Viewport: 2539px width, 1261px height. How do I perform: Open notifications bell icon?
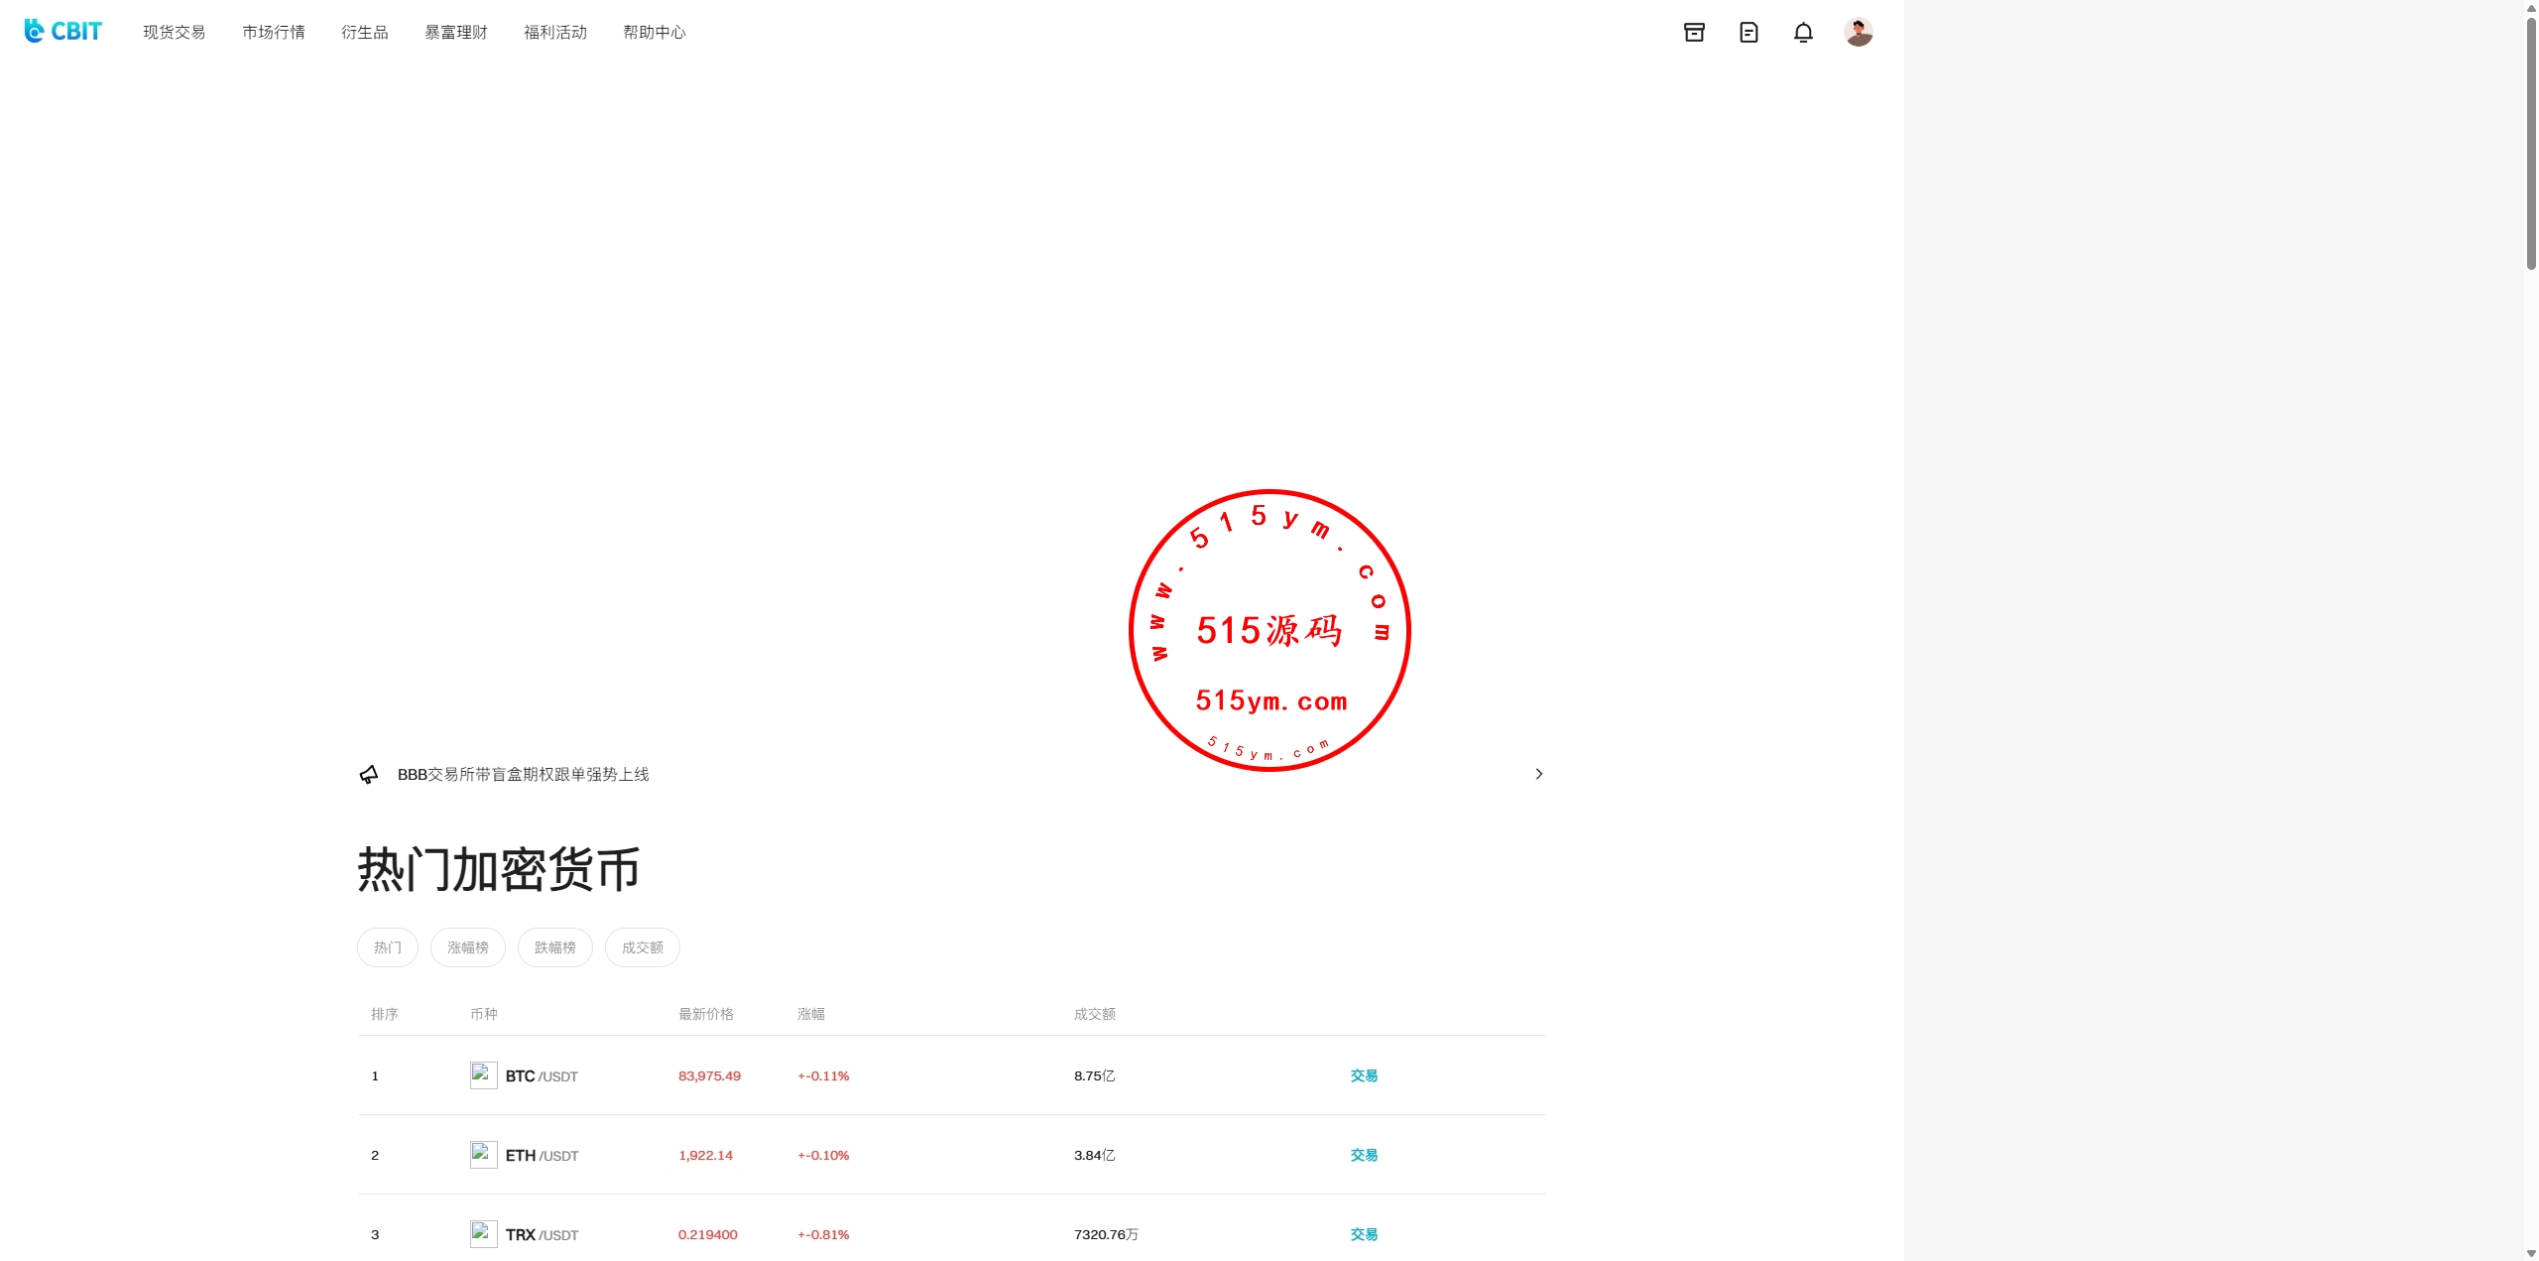1803,33
